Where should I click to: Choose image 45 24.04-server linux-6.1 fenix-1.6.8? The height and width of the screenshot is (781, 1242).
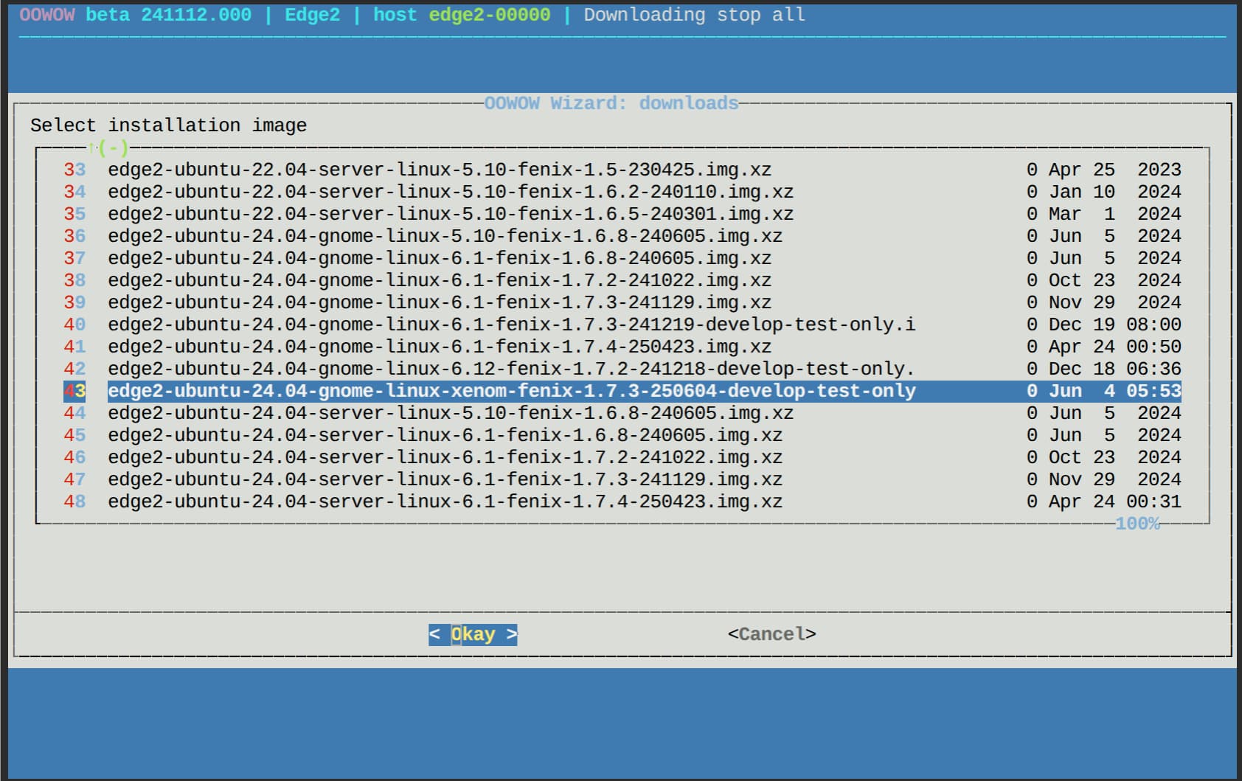pyautogui.click(x=622, y=435)
